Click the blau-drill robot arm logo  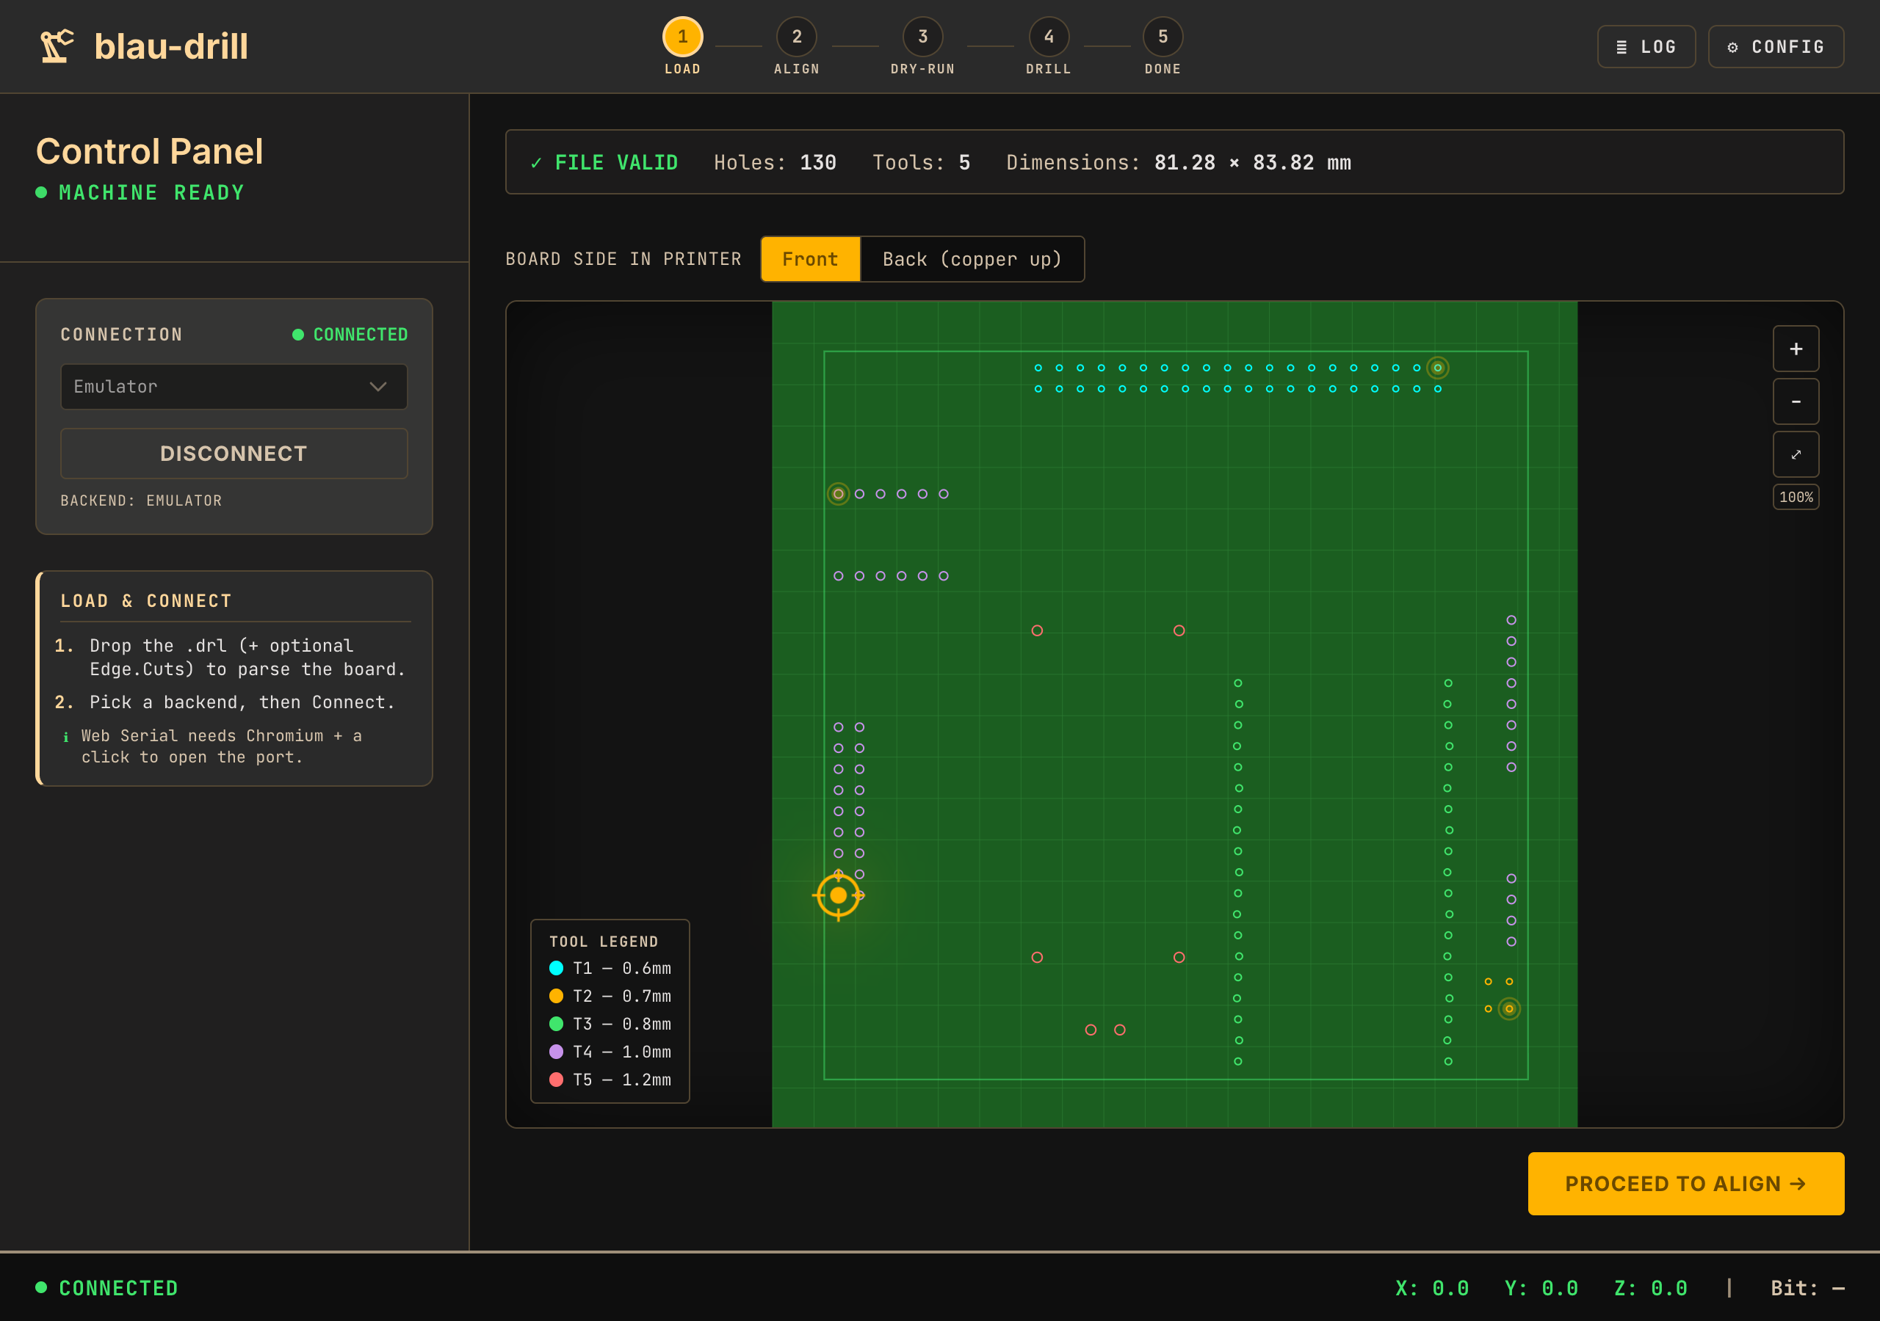click(x=57, y=46)
